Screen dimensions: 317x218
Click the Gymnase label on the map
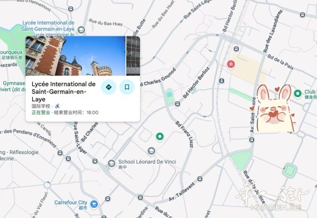click(x=14, y=83)
